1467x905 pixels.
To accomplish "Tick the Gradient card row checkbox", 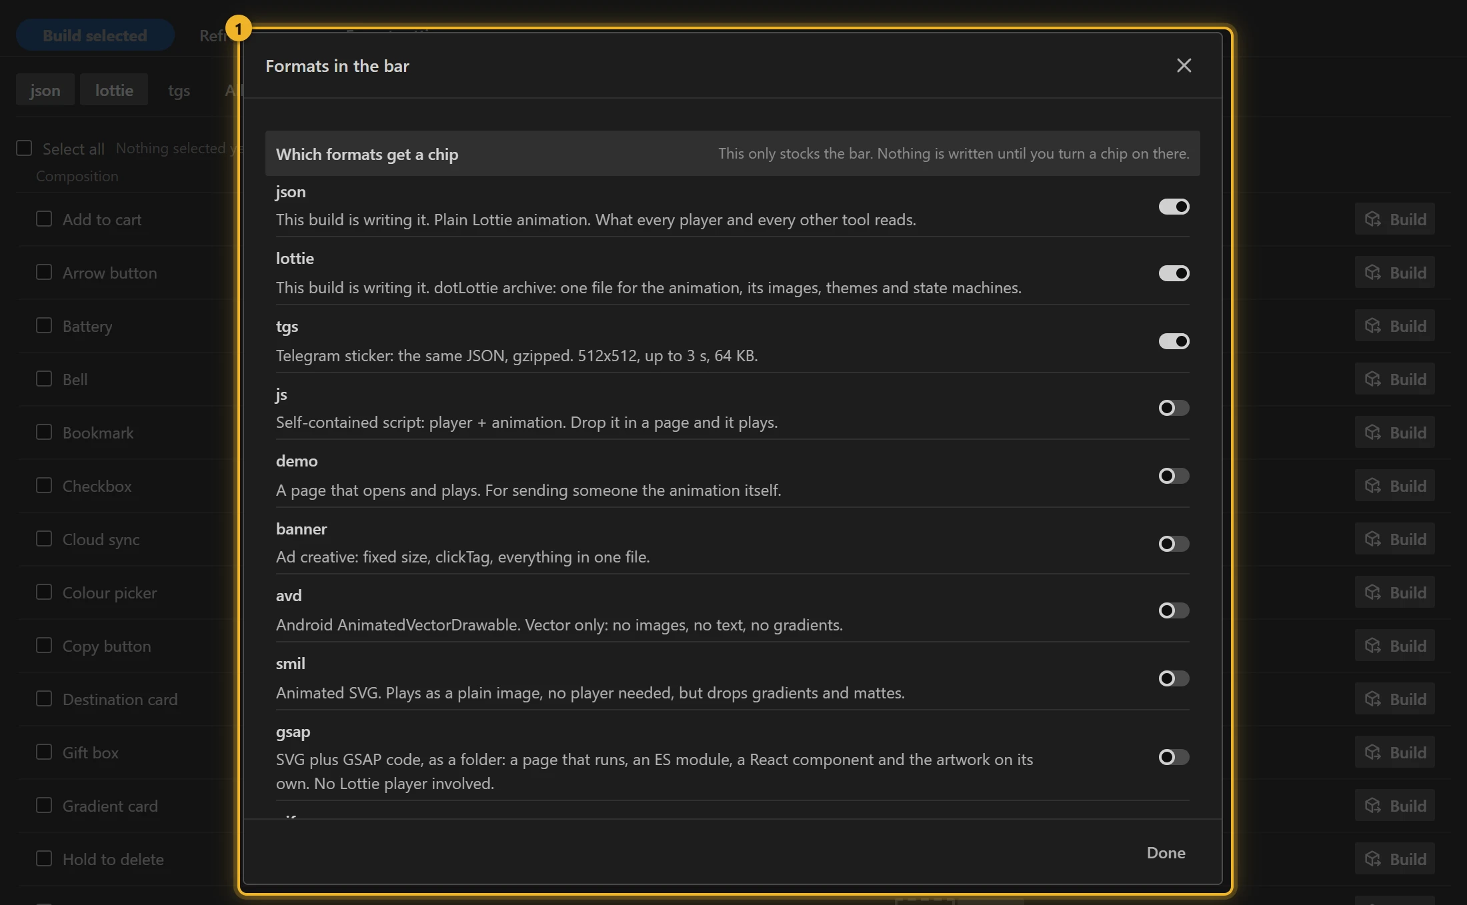I will (x=44, y=805).
